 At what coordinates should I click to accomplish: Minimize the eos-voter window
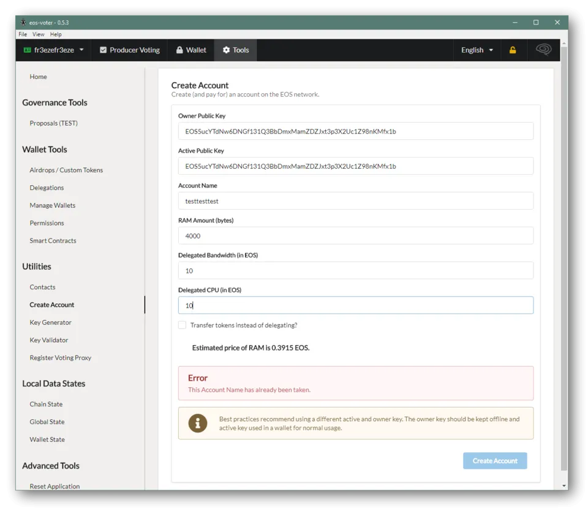[x=515, y=23]
